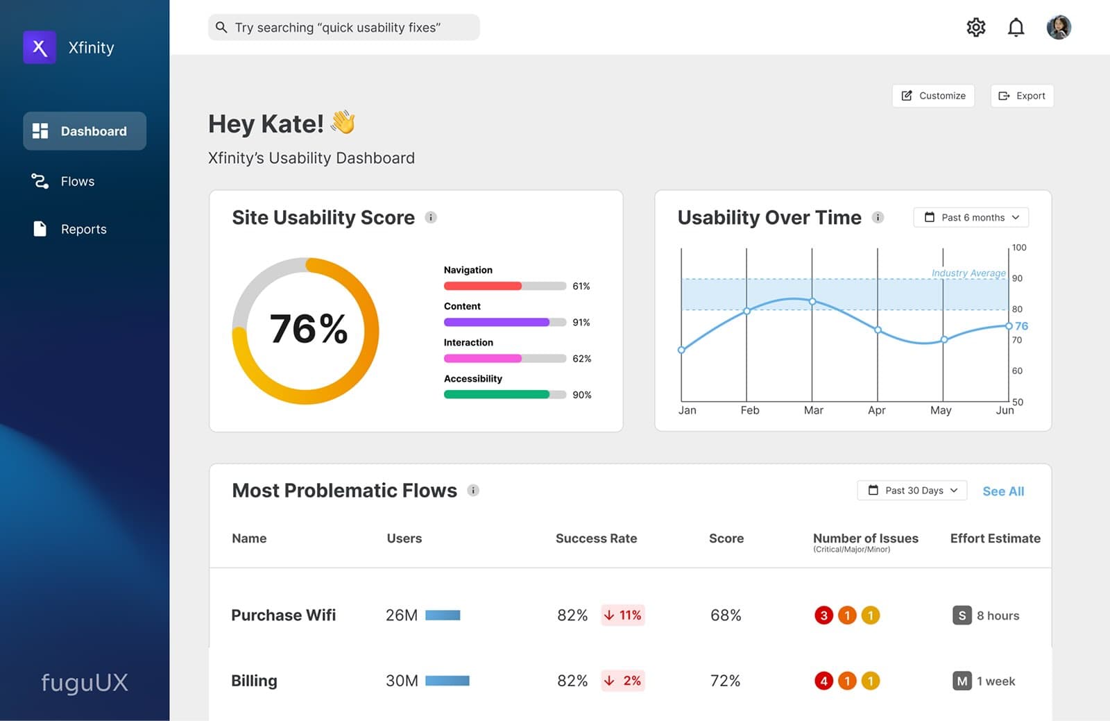Click the orange major issues badge for Purchase Wifi

[847, 615]
